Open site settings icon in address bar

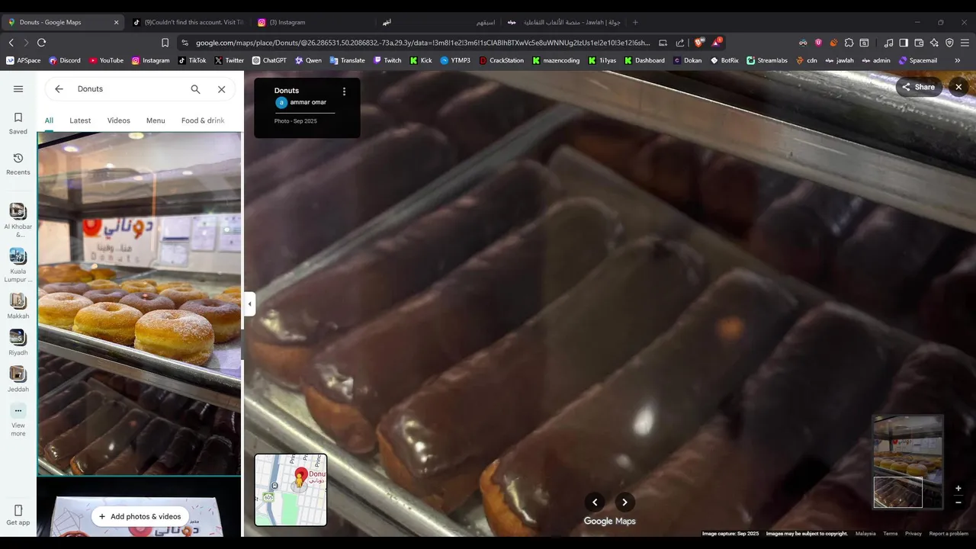click(184, 43)
